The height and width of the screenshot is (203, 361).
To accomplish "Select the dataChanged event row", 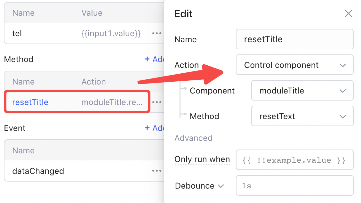I will (x=38, y=171).
